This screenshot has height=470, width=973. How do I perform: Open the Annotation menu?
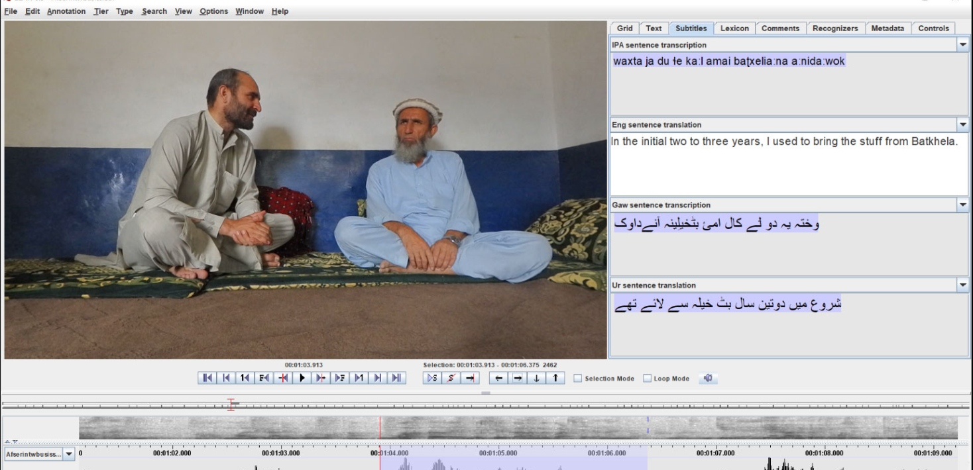(67, 11)
